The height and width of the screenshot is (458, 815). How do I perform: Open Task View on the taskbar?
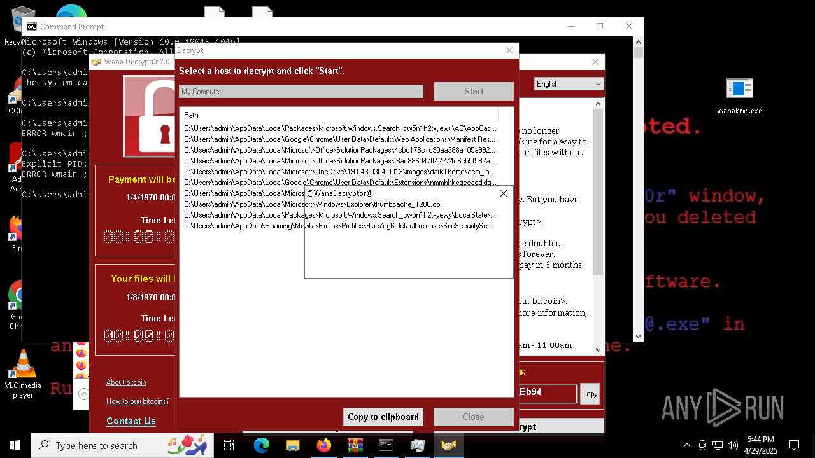tap(229, 445)
